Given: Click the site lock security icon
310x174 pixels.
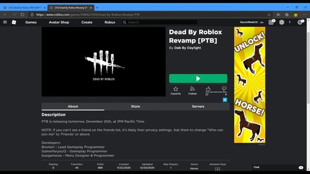Looking at the screenshot, I should point(32,14).
